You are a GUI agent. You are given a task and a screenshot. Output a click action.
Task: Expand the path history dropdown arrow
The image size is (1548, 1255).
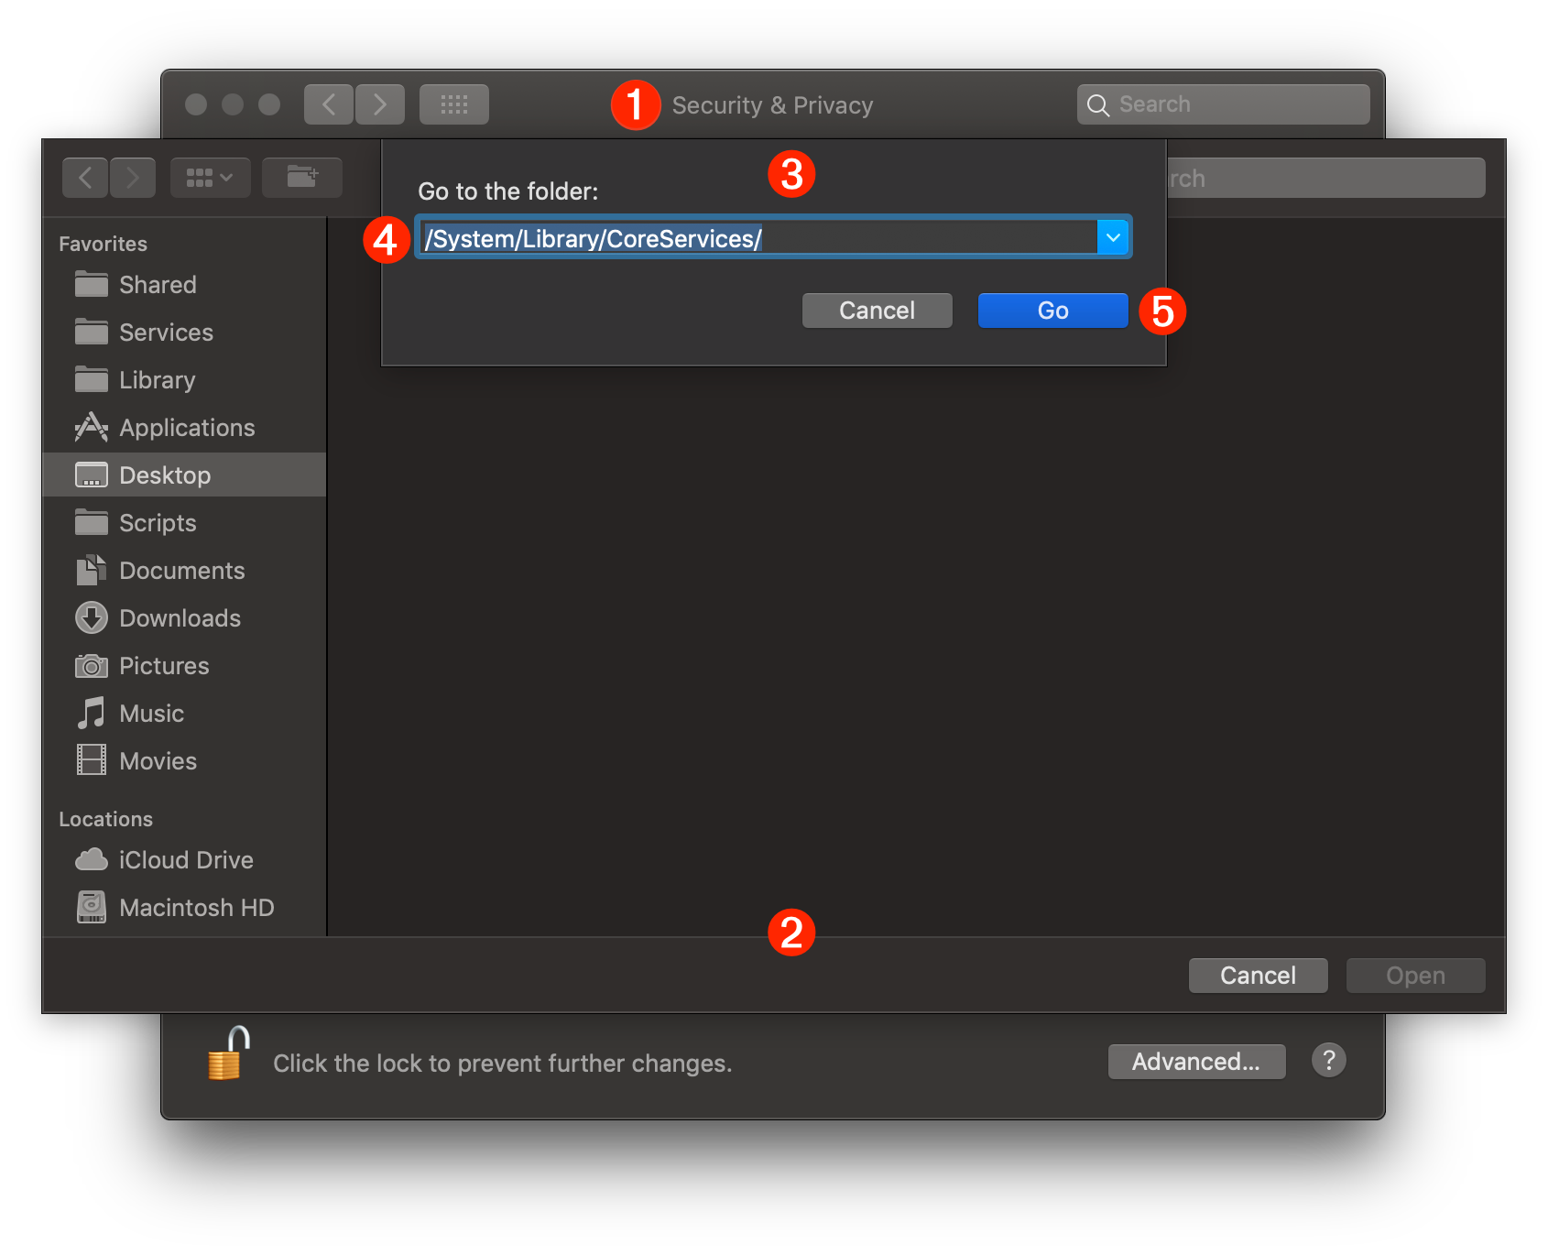(x=1112, y=237)
